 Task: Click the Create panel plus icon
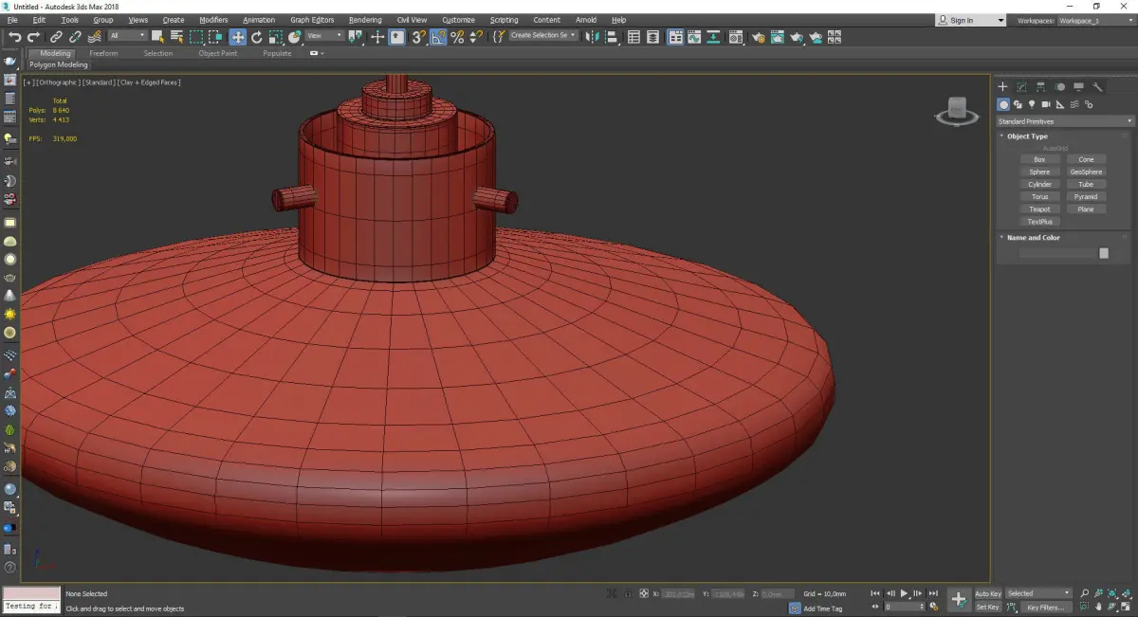tap(1002, 86)
